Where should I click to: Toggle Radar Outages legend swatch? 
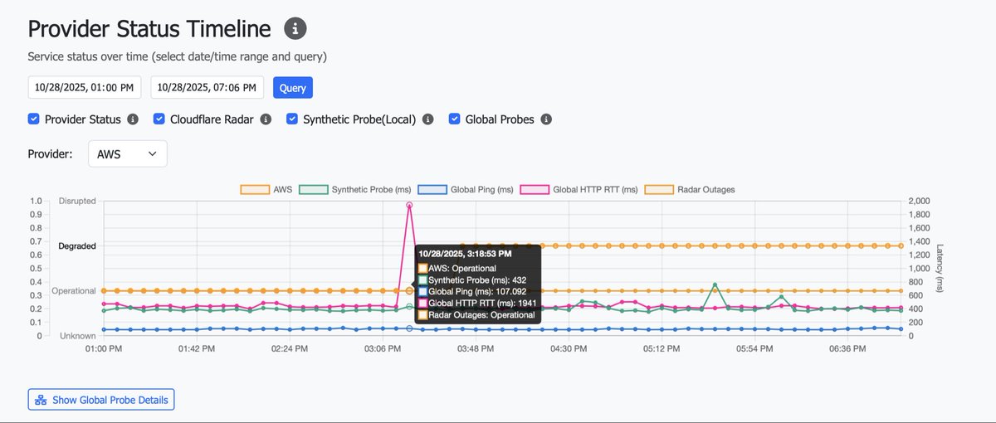point(660,189)
